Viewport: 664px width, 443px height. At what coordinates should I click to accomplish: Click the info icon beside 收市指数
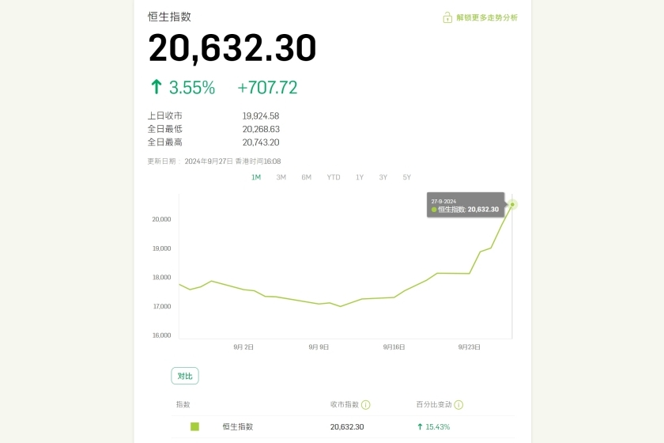tap(366, 405)
